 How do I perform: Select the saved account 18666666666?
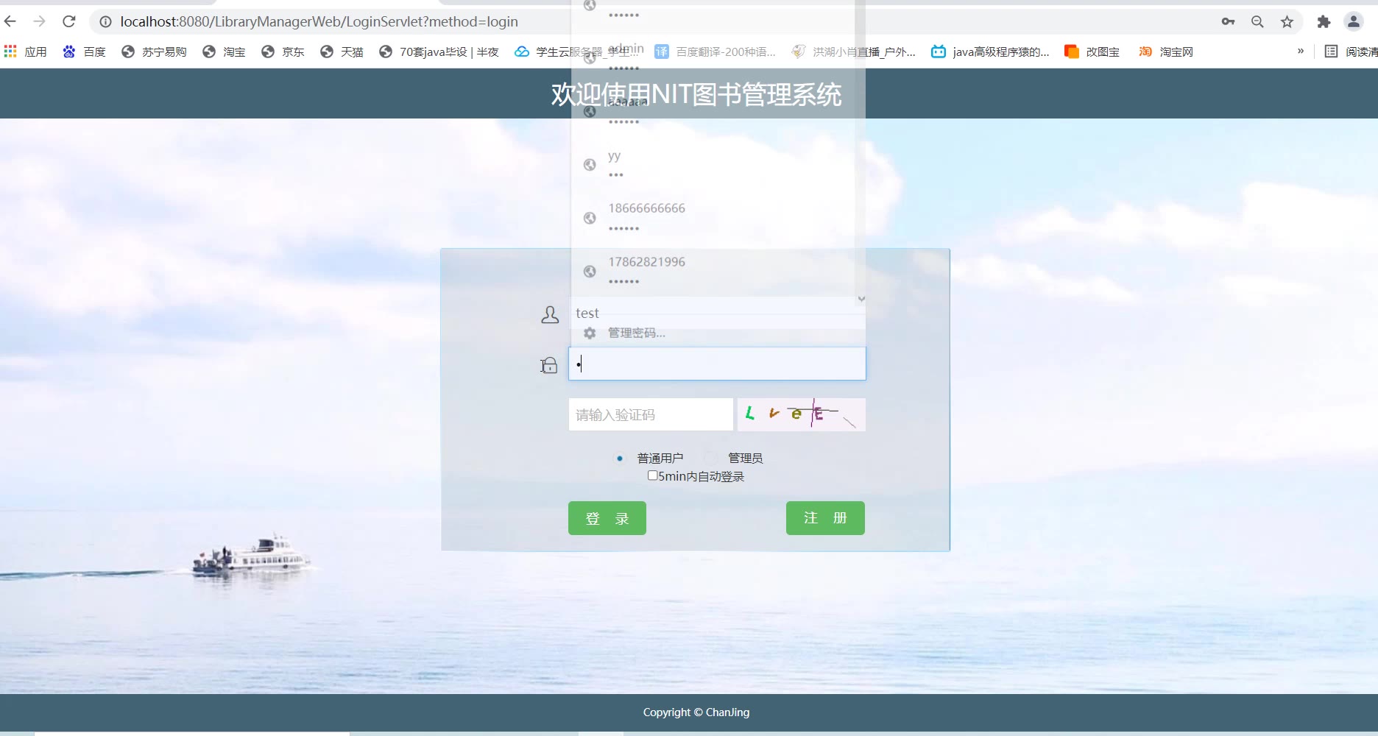click(x=713, y=218)
